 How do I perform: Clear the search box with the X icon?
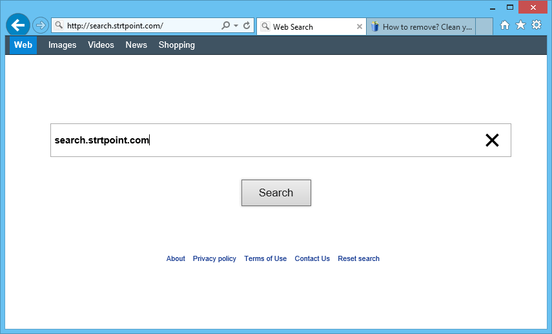(492, 140)
